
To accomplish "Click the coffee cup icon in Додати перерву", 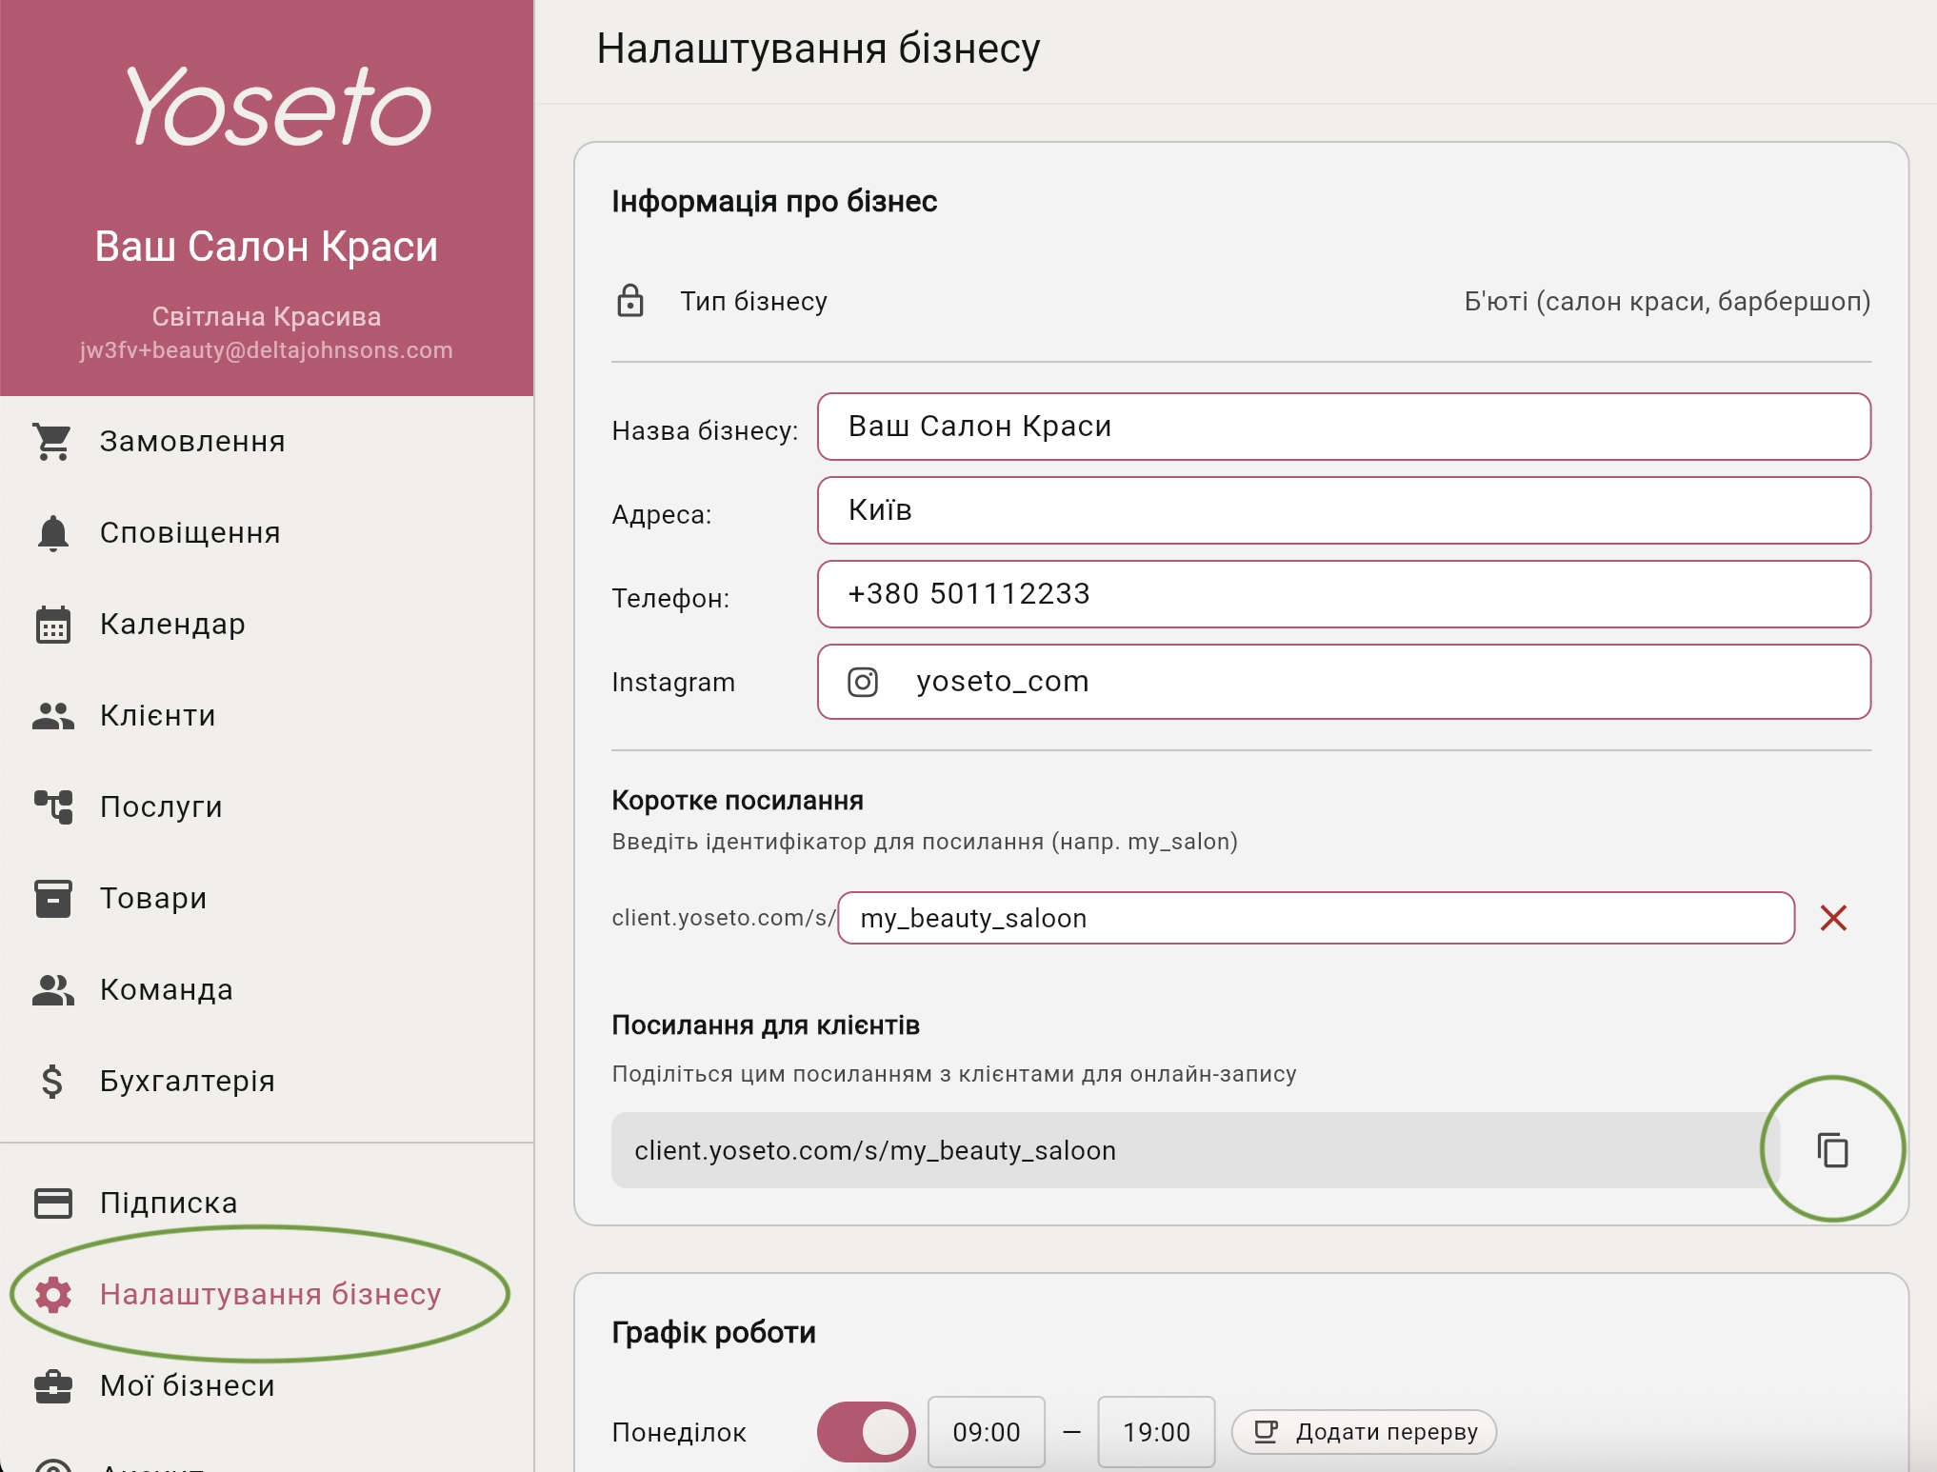I will click(x=1266, y=1431).
